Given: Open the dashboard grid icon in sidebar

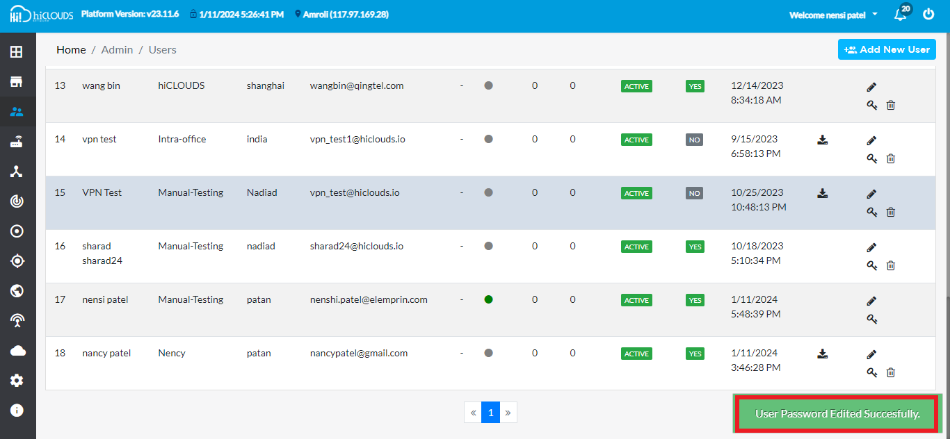Looking at the screenshot, I should tap(17, 52).
